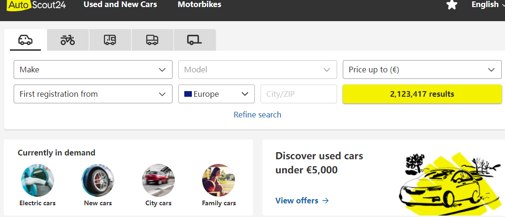Open the Price up to (€) dropdown
The image size is (505, 217).
coord(422,70)
